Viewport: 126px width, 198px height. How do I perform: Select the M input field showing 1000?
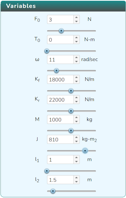coord(61,119)
